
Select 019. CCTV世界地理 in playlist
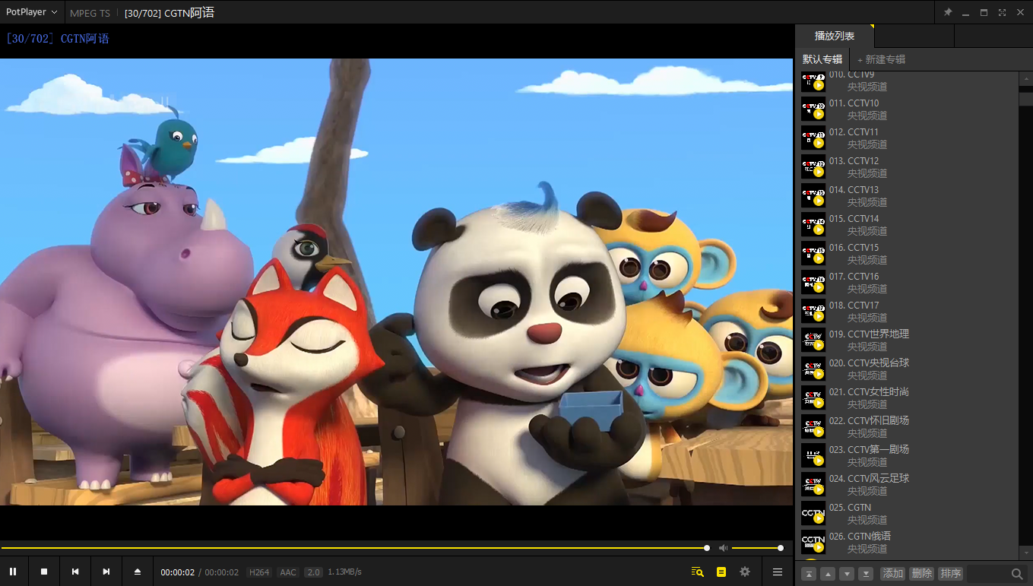click(x=907, y=341)
